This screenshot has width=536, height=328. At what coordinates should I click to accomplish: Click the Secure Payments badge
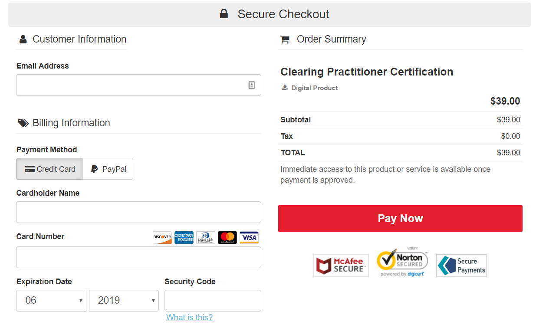coord(461,266)
